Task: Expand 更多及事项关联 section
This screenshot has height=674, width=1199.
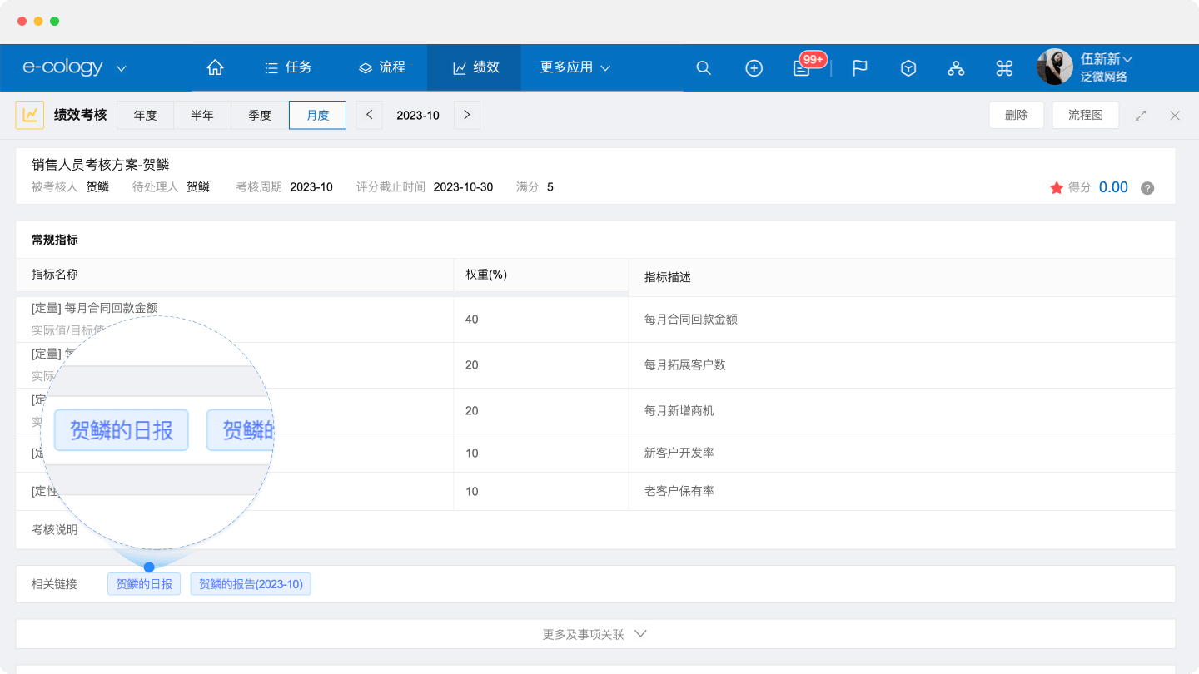Action: pyautogui.click(x=595, y=634)
